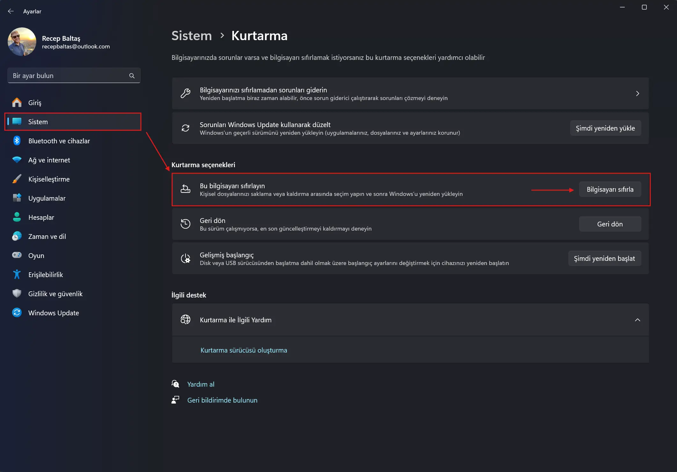Select the Bluetooth ve cihazlar icon
Screen dimensions: 677x472
point(17,141)
